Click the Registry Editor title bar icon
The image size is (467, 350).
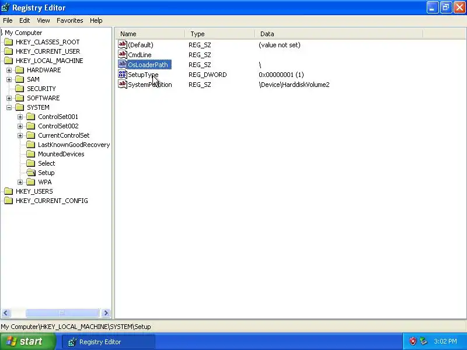(6, 8)
